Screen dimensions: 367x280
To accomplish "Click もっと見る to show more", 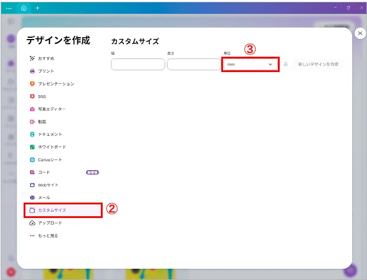I will click(x=63, y=236).
